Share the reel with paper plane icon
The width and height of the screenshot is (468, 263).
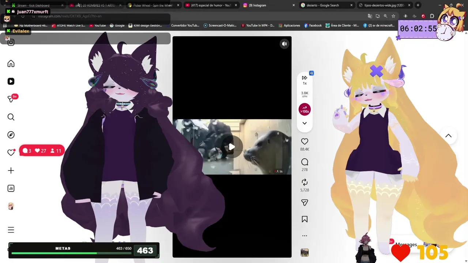tap(305, 202)
